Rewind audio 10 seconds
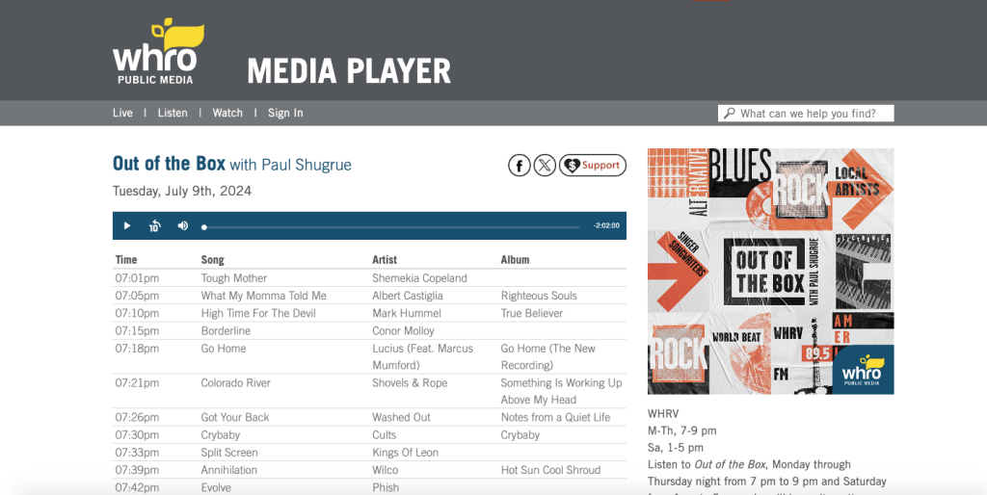The width and height of the screenshot is (987, 495). point(155,225)
